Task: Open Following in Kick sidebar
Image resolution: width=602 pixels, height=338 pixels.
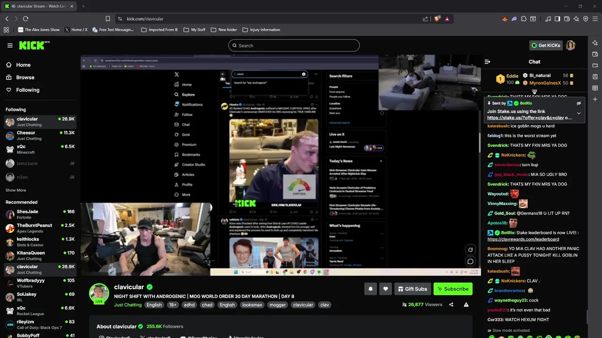Action: point(28,90)
